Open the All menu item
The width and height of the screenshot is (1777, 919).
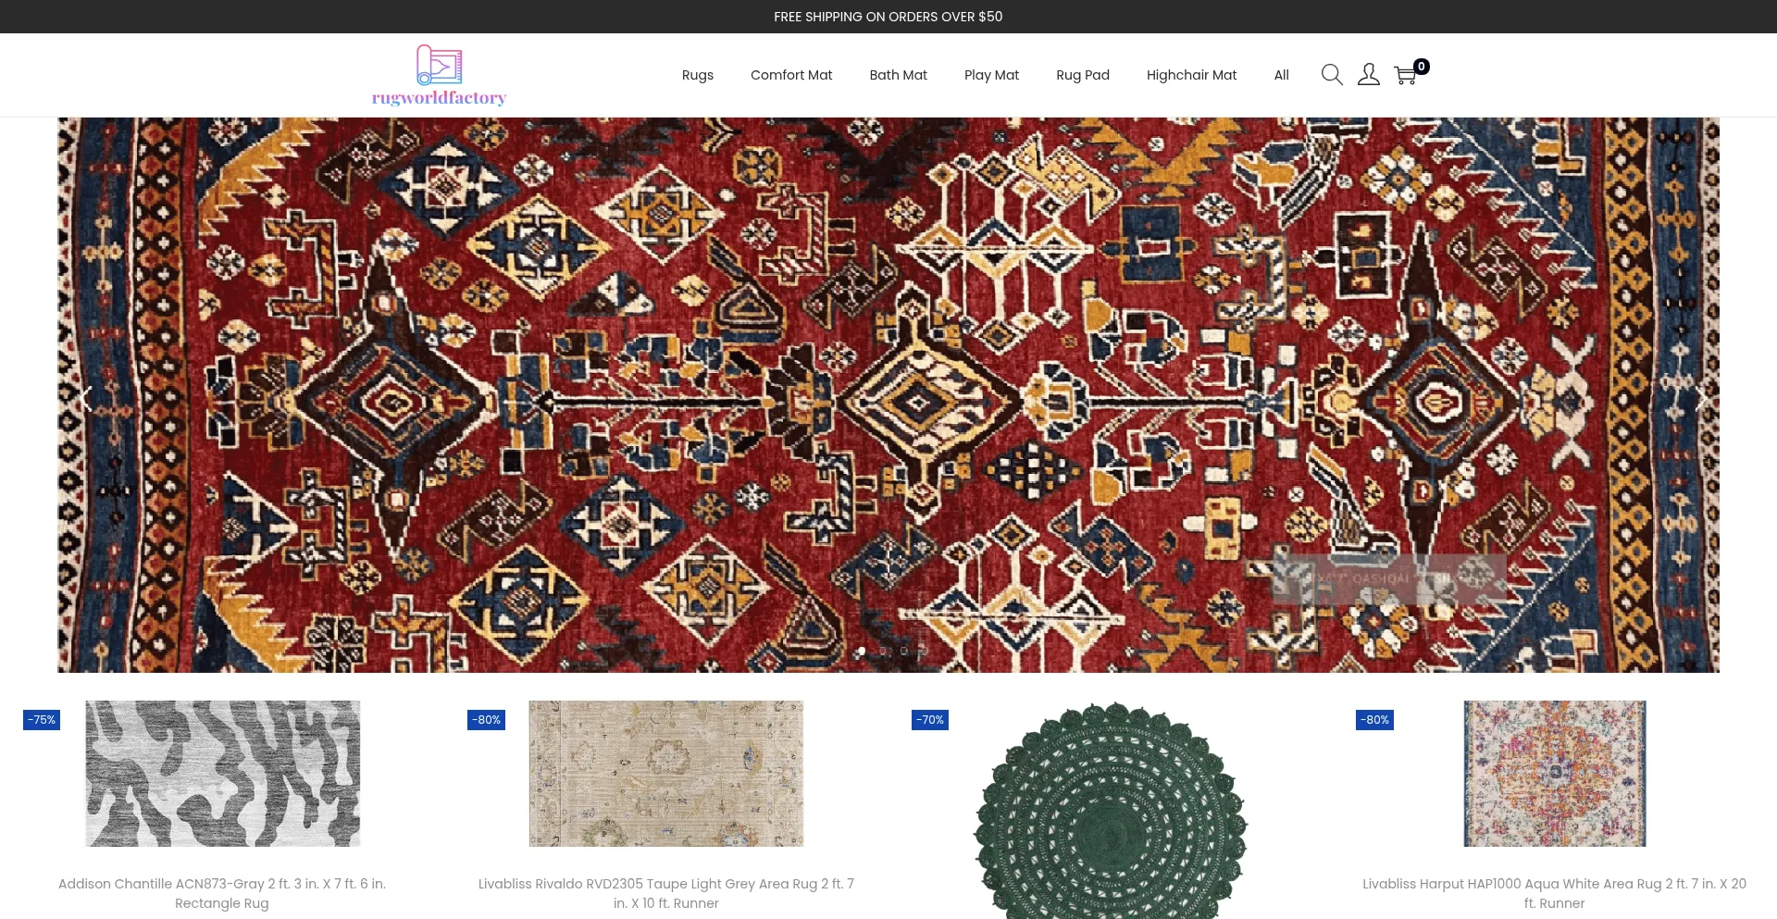[x=1281, y=75]
